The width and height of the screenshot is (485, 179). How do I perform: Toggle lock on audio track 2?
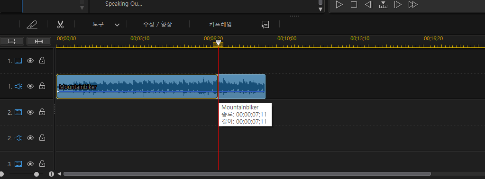(x=42, y=138)
